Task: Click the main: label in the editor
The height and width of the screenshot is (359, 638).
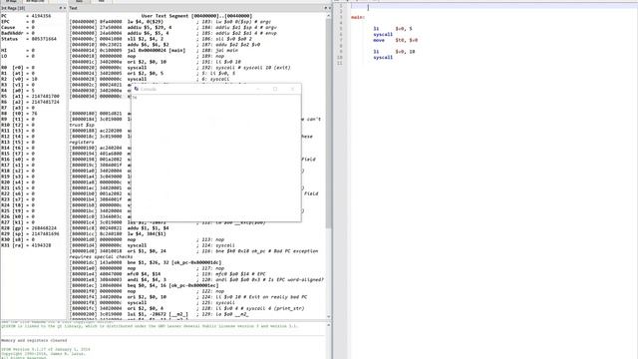Action: point(358,17)
